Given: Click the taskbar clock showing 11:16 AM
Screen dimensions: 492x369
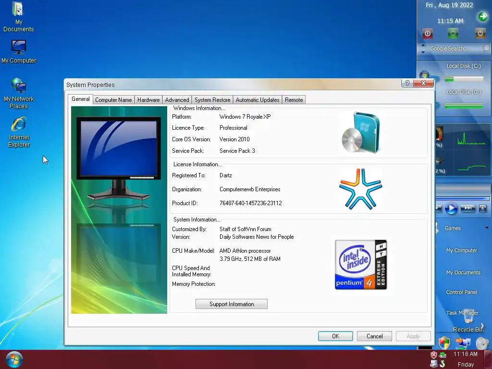Looking at the screenshot, I should (x=465, y=354).
